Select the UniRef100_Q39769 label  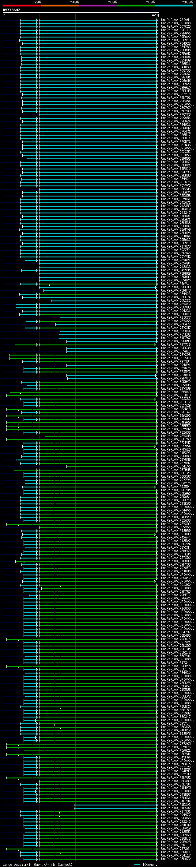click(176, 108)
